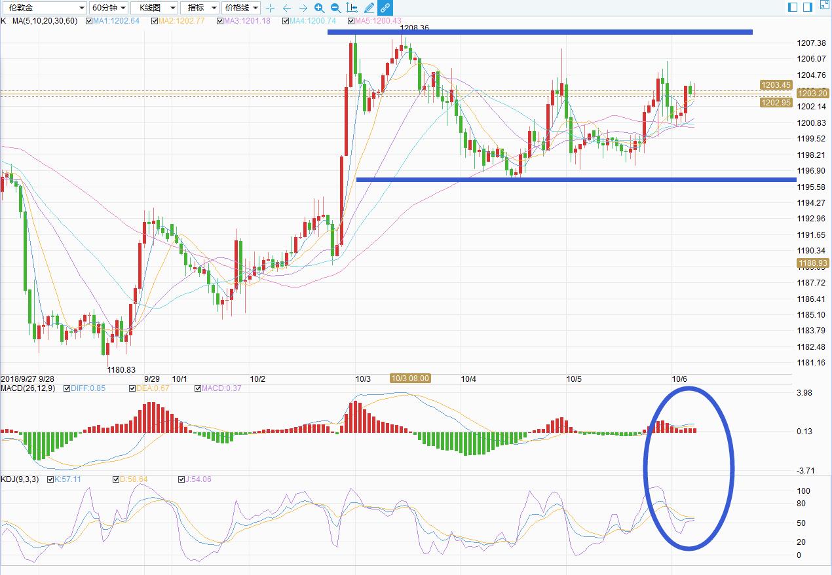Open the 60分钟 timeframe dropdown

coord(107,8)
